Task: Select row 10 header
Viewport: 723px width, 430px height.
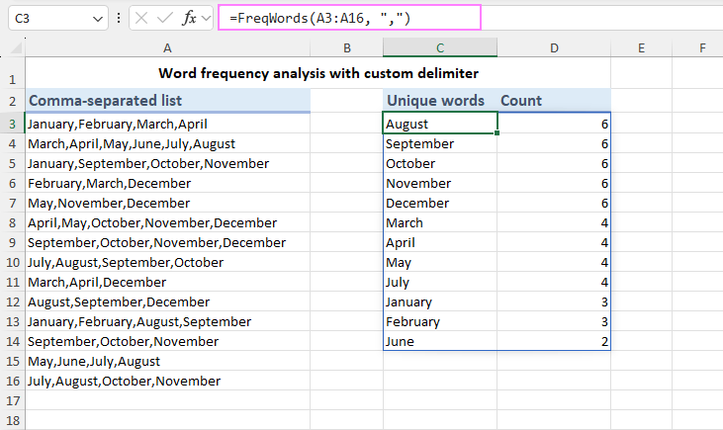Action: point(13,262)
